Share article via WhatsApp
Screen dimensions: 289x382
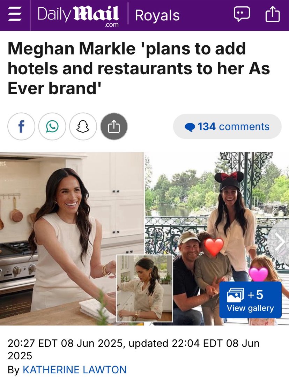point(52,126)
